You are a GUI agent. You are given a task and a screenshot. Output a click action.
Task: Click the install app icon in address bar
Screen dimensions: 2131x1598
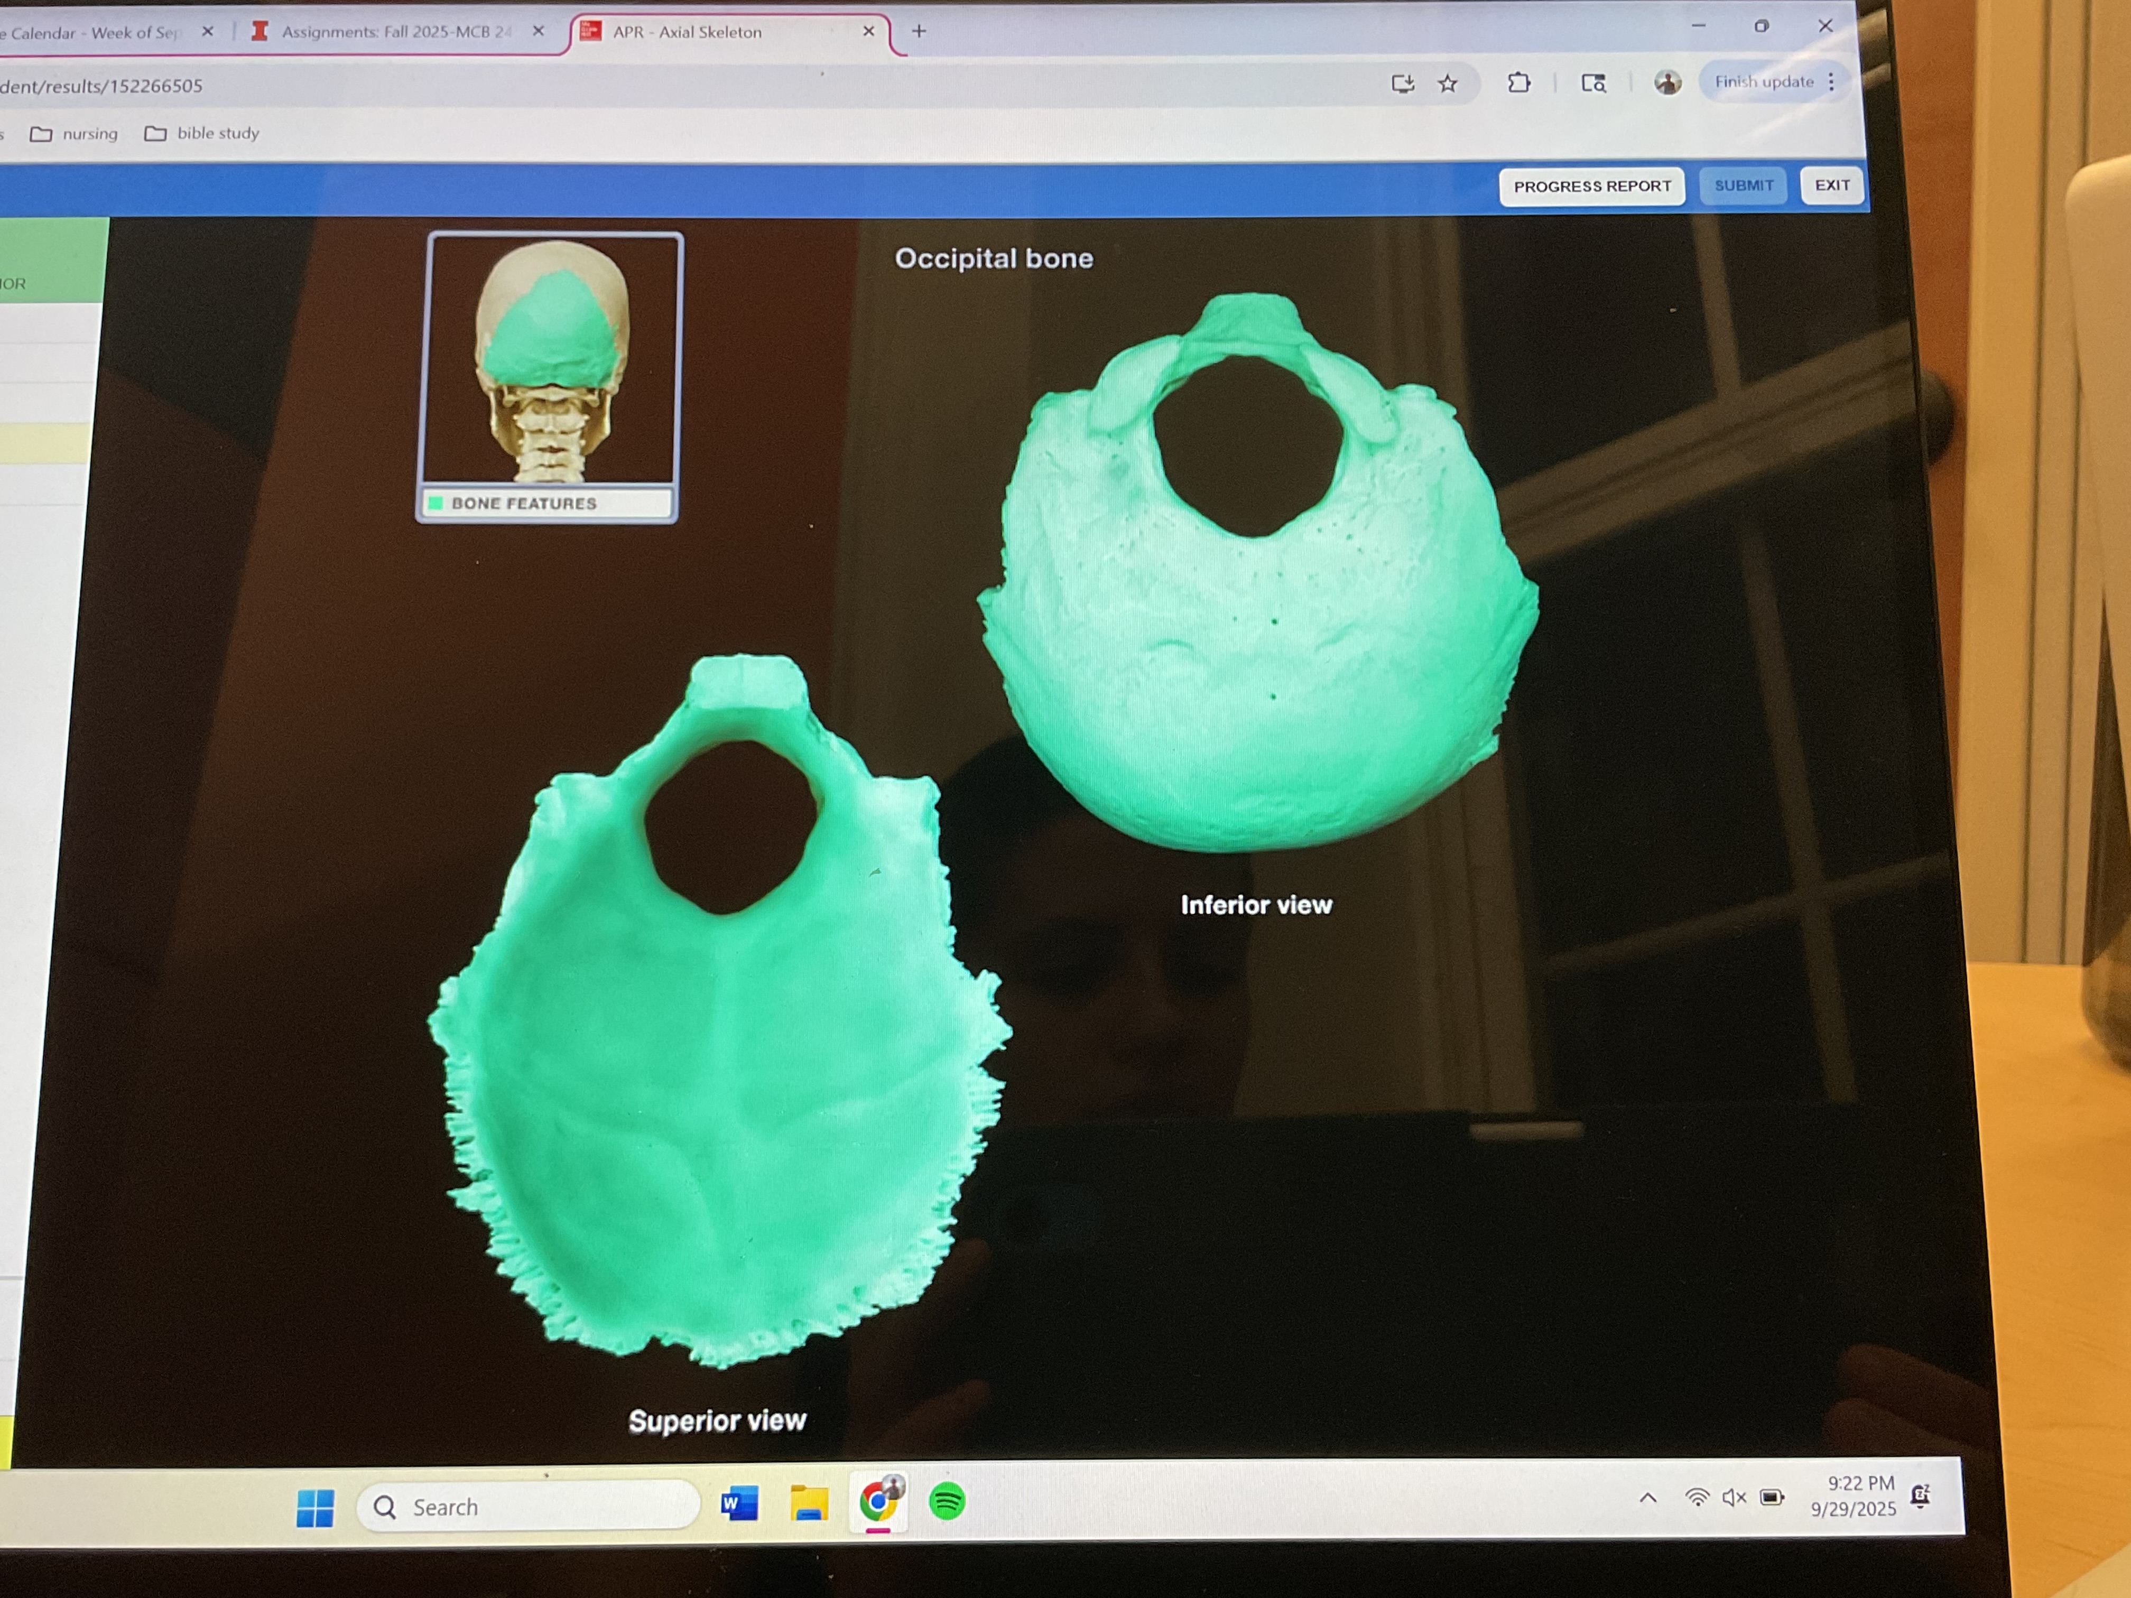pyautogui.click(x=1403, y=84)
